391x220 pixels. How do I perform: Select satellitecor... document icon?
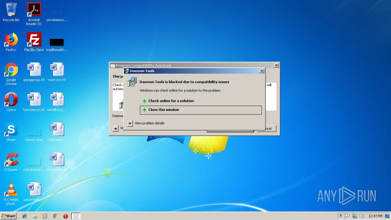(x=57, y=102)
